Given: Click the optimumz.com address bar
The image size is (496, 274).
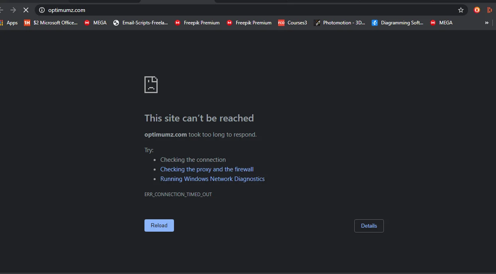Looking at the screenshot, I should coord(251,10).
